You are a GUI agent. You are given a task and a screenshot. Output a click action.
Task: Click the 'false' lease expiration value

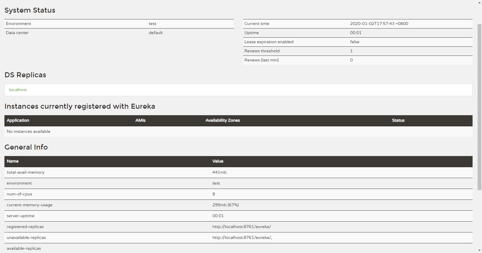pyautogui.click(x=355, y=42)
